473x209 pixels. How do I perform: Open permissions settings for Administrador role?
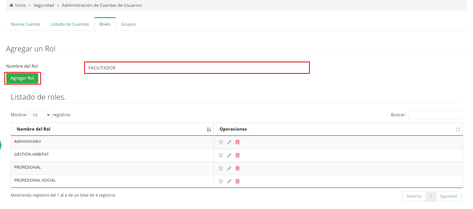221,142
